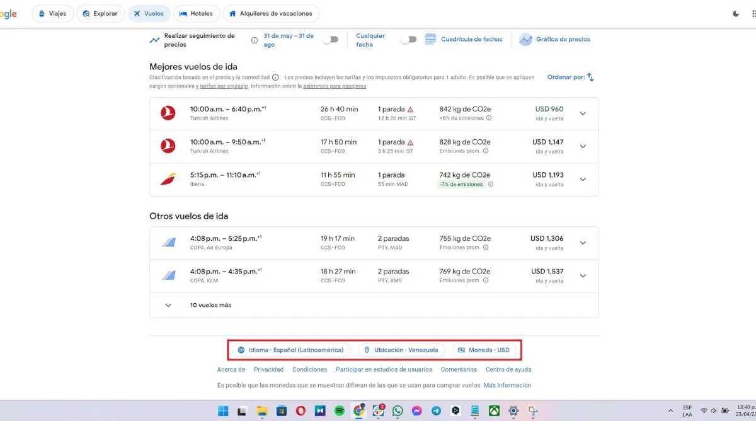Click the Turkish Airlines logo on the first flight

pyautogui.click(x=168, y=113)
